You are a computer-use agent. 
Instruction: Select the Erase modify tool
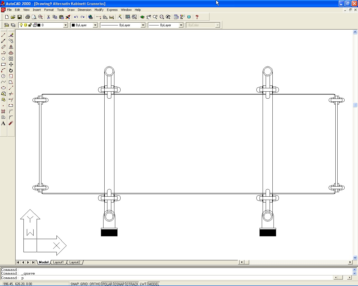click(x=11, y=35)
